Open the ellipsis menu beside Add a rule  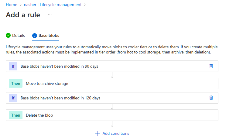[50, 15]
